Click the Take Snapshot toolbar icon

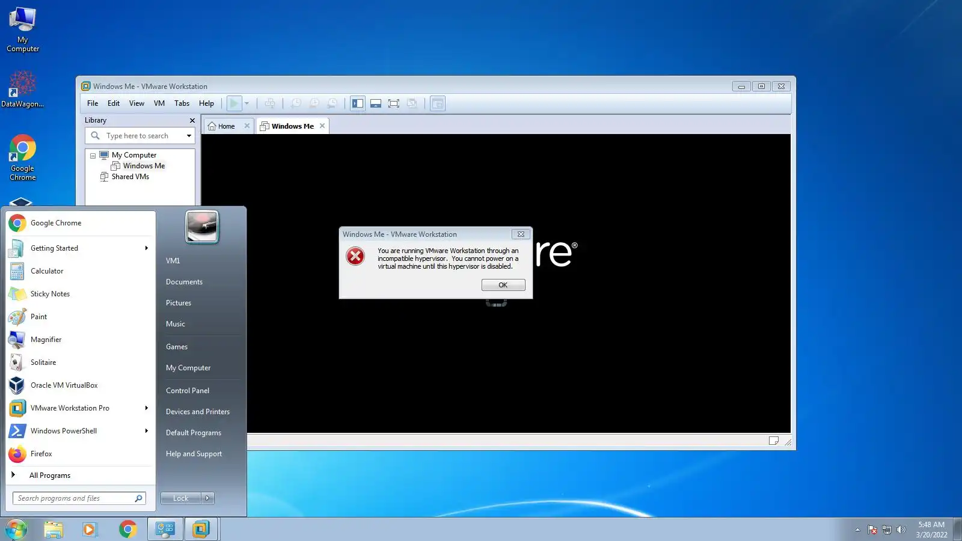tap(296, 103)
